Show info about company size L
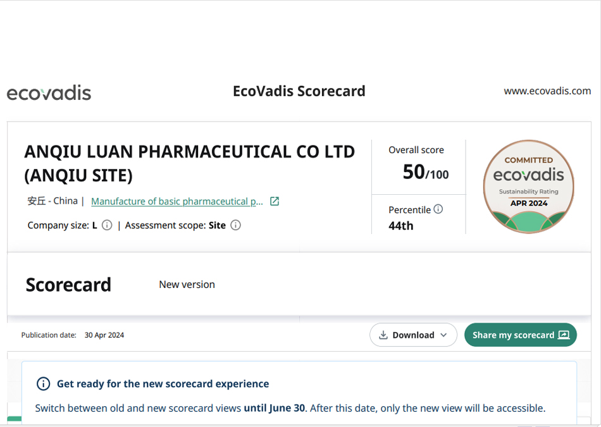This screenshot has height=427, width=601. pos(107,225)
